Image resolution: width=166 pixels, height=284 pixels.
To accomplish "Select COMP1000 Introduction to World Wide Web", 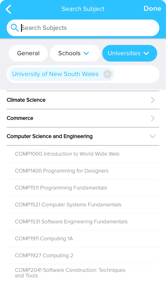I will [x=83, y=154].
